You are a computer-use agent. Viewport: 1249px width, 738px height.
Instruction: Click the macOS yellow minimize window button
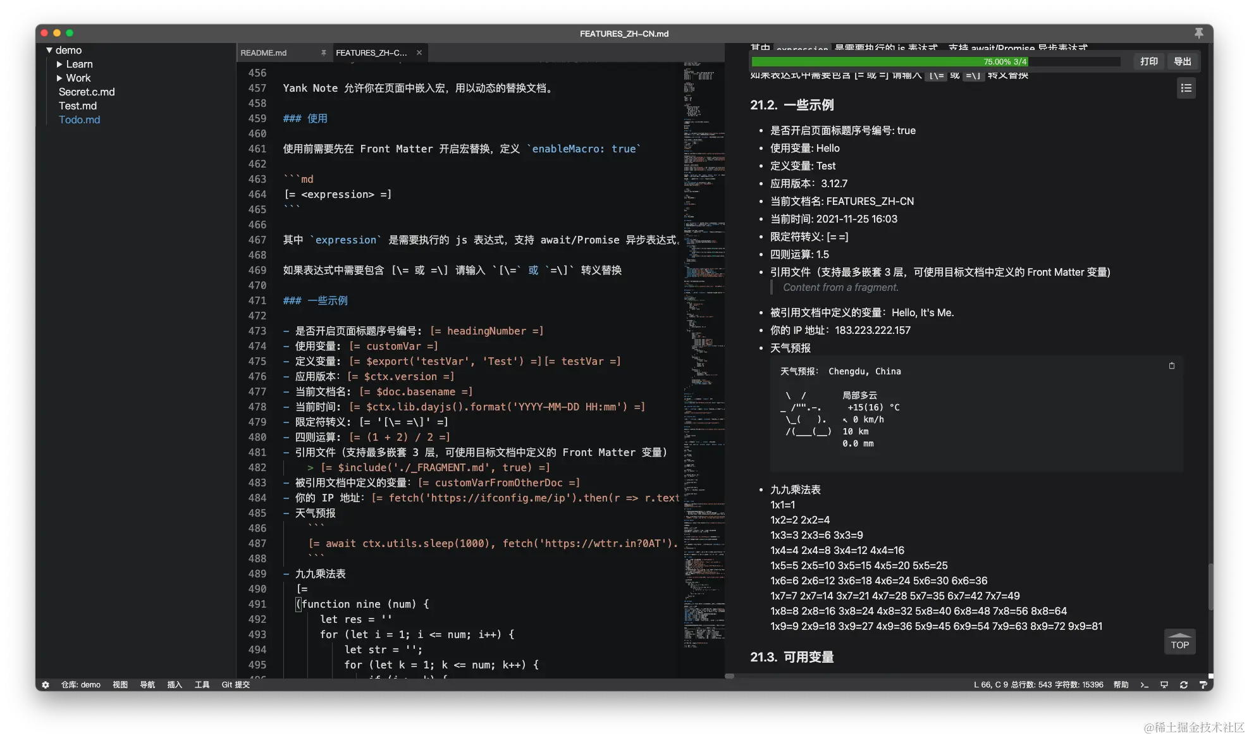(x=57, y=33)
